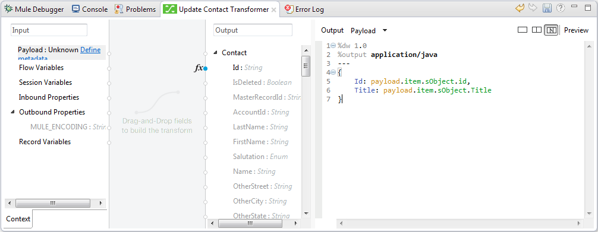Select the graphic mapping layout button
The width and height of the screenshot is (598, 232).
551,30
